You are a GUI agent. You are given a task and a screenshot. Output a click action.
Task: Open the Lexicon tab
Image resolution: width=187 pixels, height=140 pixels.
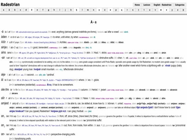tap(147, 5)
